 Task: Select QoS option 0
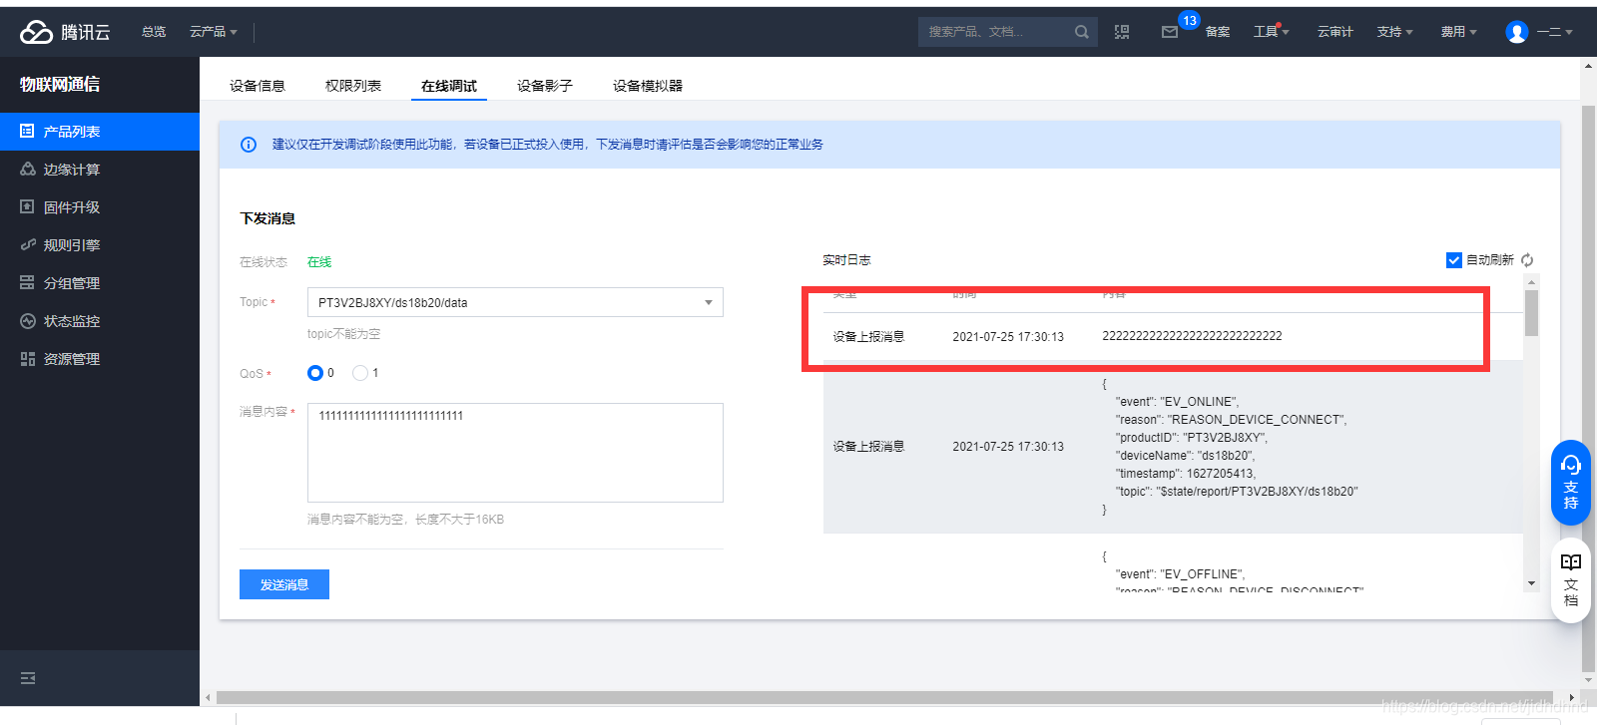coord(315,373)
